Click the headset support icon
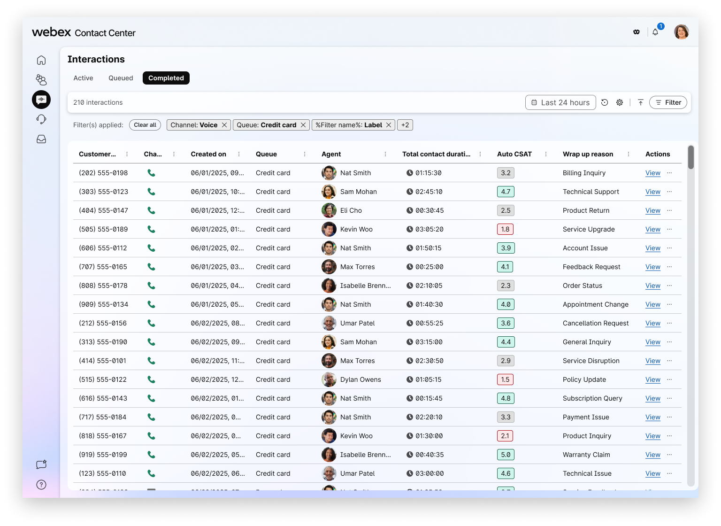Image resolution: width=721 pixels, height=526 pixels. click(41, 119)
